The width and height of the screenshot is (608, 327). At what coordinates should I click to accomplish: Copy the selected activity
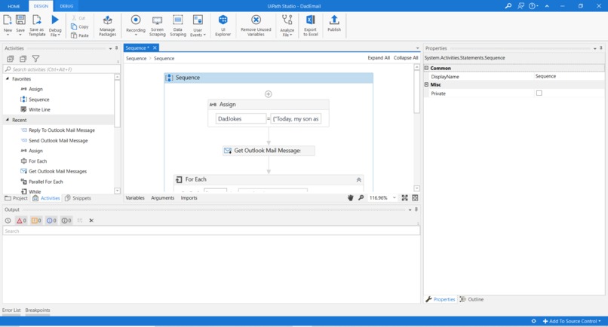(x=79, y=26)
